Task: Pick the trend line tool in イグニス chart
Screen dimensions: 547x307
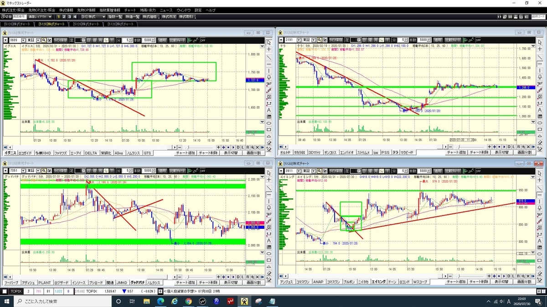Action: coord(269,57)
